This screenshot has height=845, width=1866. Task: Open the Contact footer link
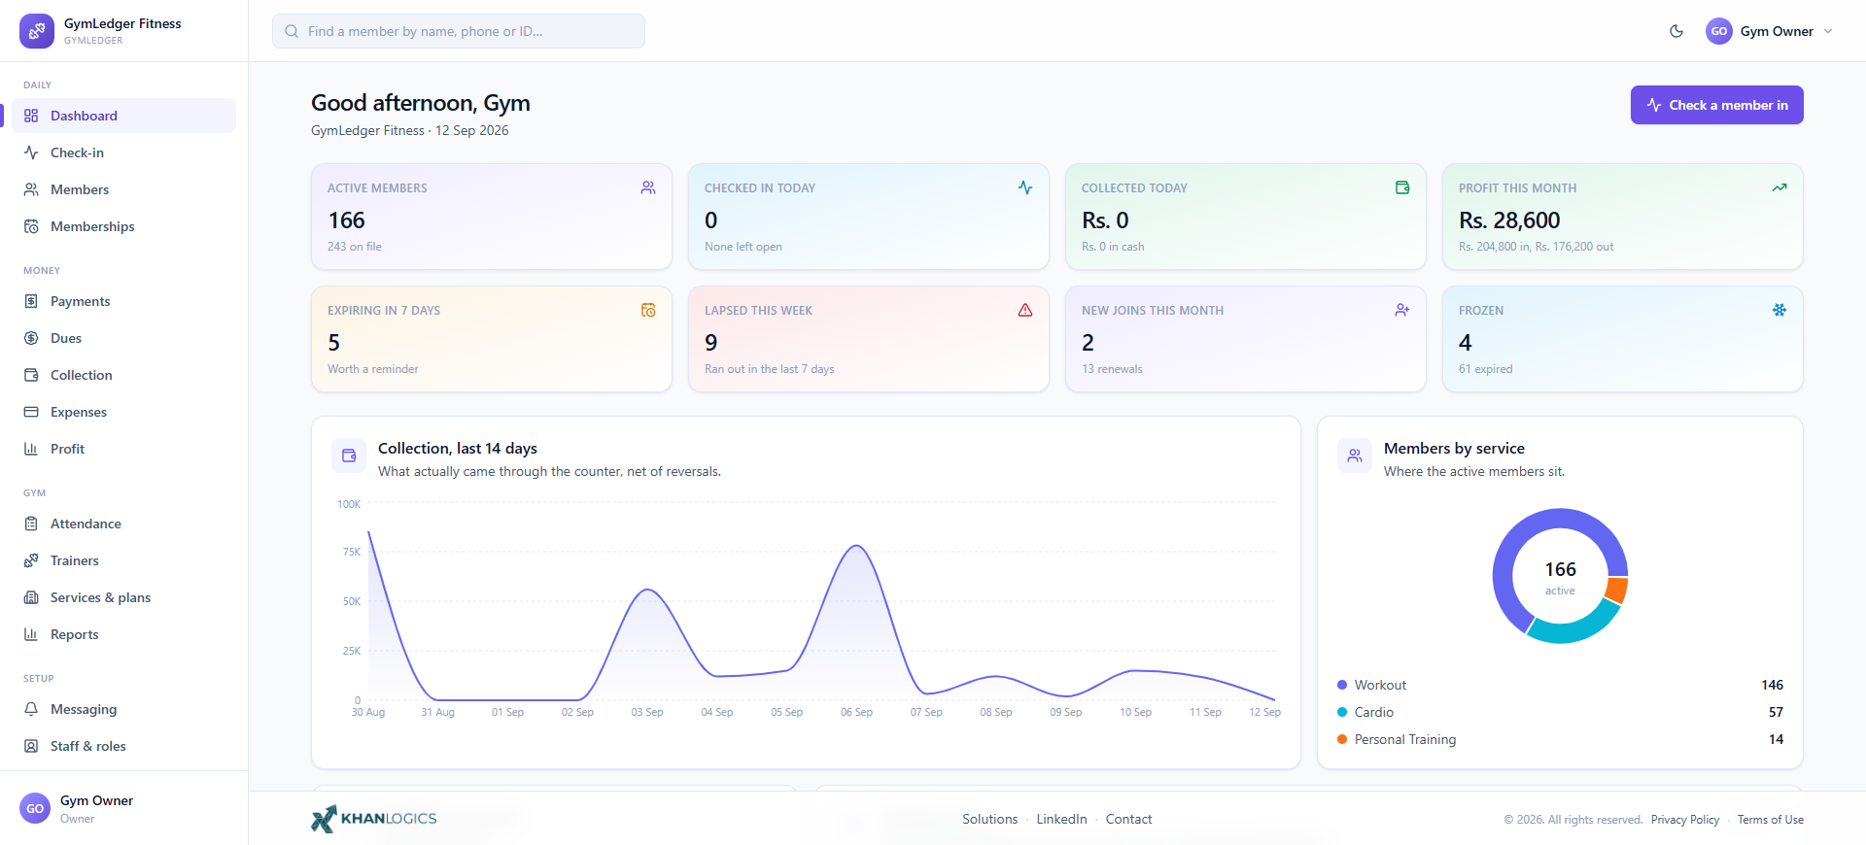[x=1128, y=819]
